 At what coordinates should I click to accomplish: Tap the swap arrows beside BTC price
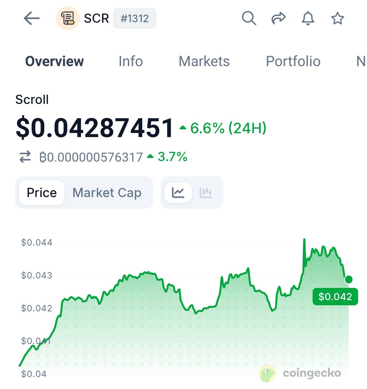point(25,157)
